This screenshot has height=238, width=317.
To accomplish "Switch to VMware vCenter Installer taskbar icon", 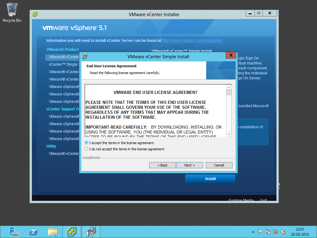I will tap(72, 232).
